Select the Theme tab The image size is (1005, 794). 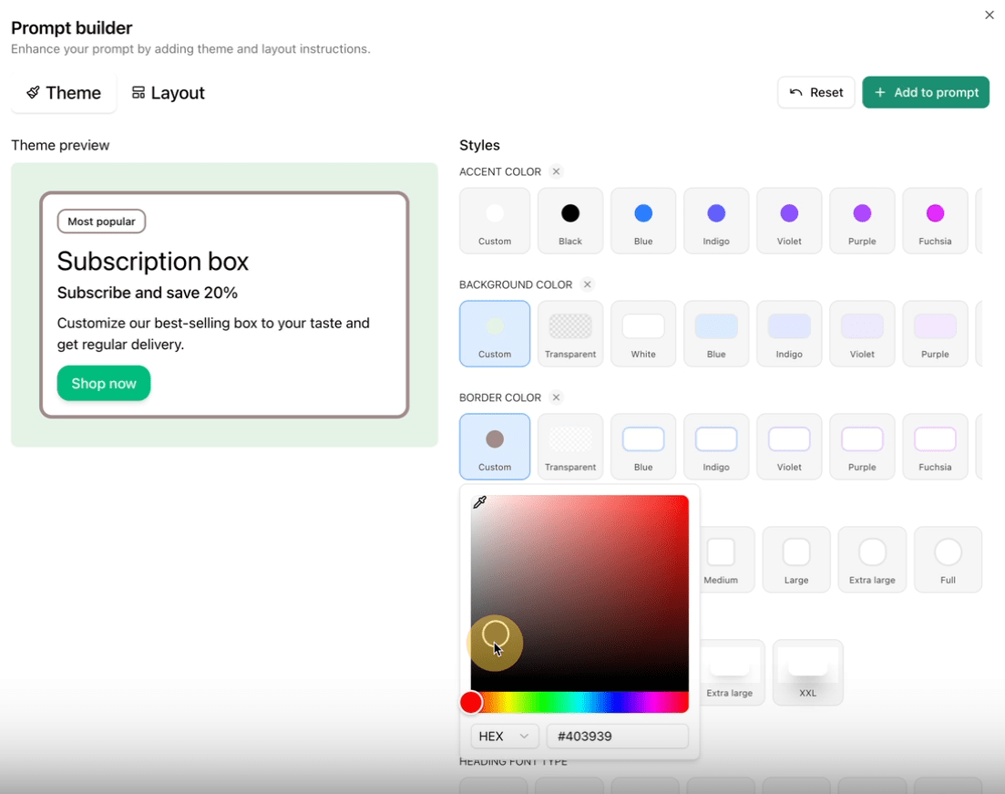(64, 93)
